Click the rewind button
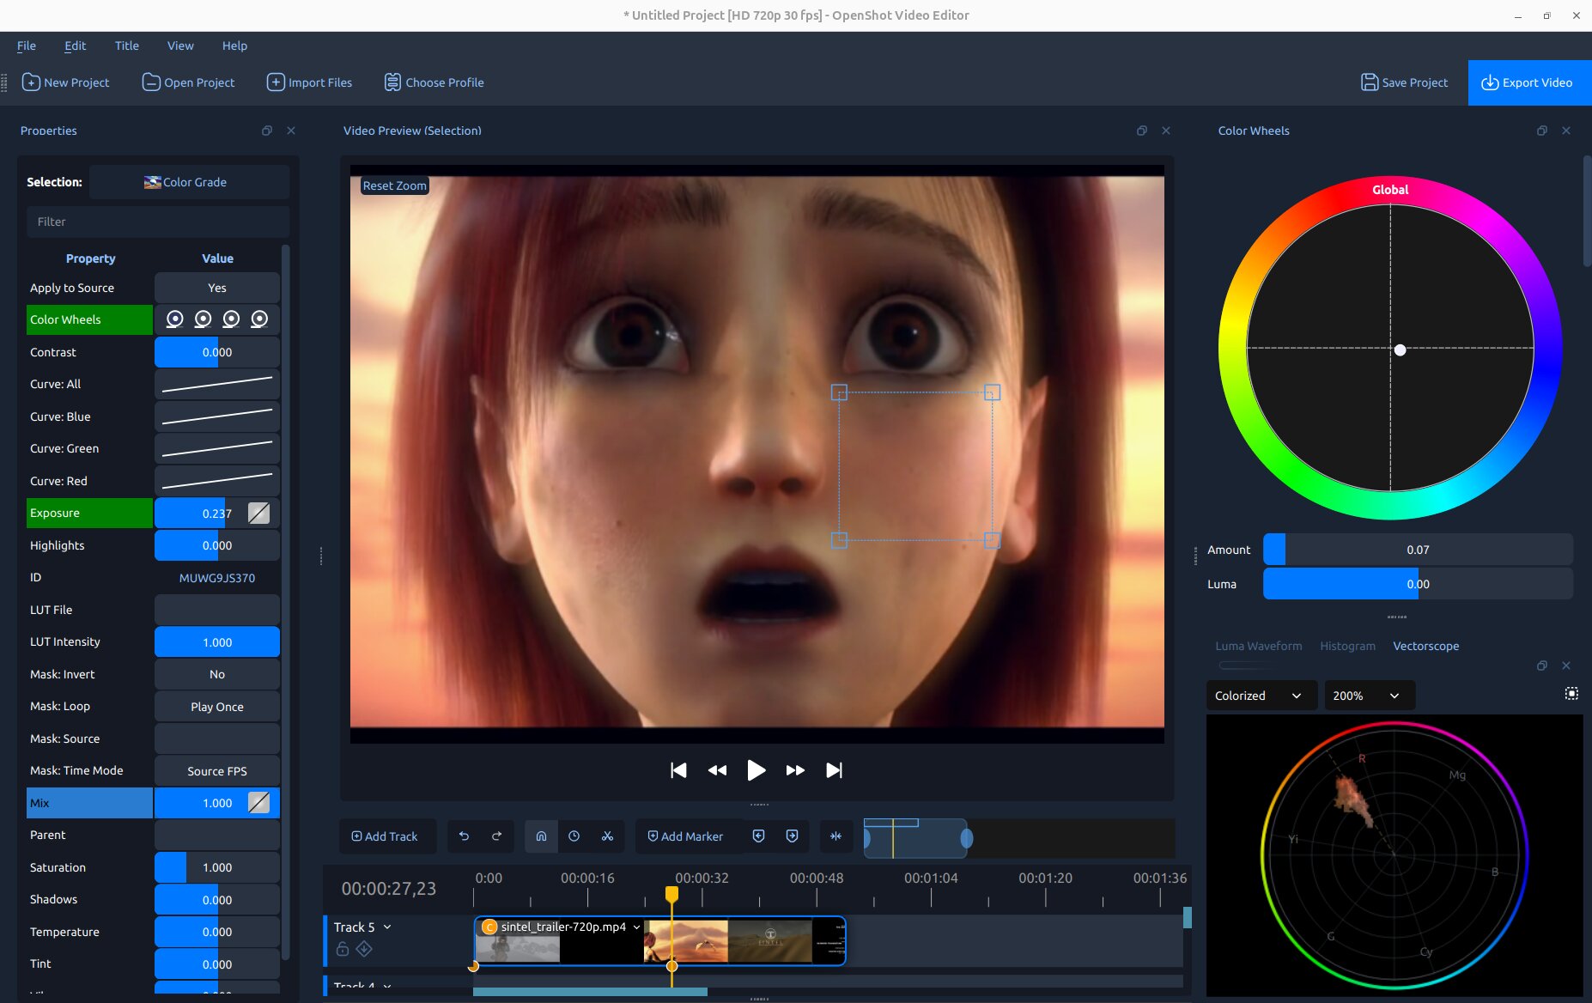Image resolution: width=1592 pixels, height=1003 pixels. [x=717, y=770]
